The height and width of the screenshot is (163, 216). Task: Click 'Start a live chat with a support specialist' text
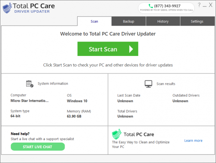42,139
